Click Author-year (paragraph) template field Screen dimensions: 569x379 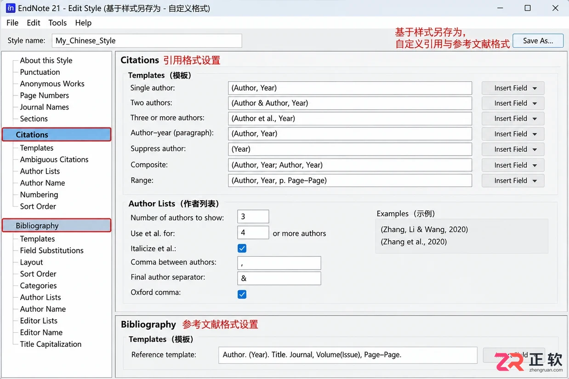tap(350, 134)
